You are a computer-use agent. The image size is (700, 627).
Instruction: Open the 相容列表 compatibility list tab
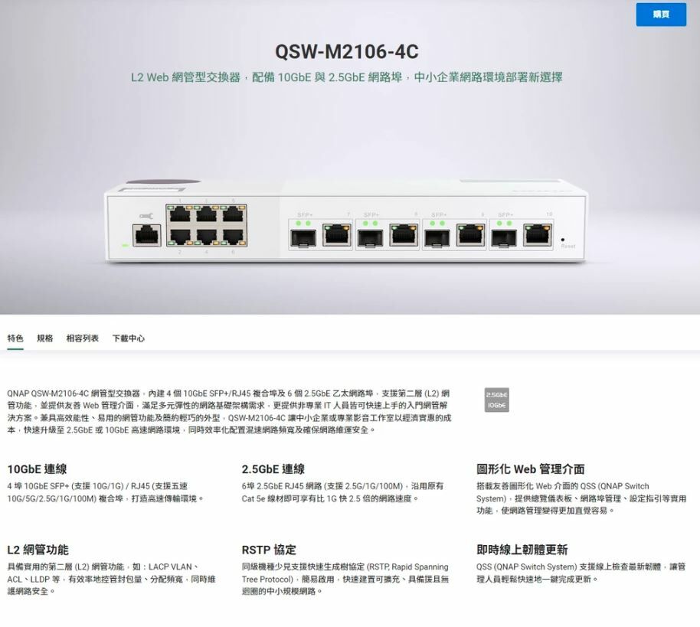click(x=83, y=338)
